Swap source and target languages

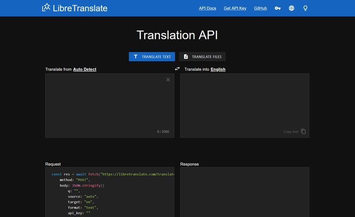pos(177,69)
